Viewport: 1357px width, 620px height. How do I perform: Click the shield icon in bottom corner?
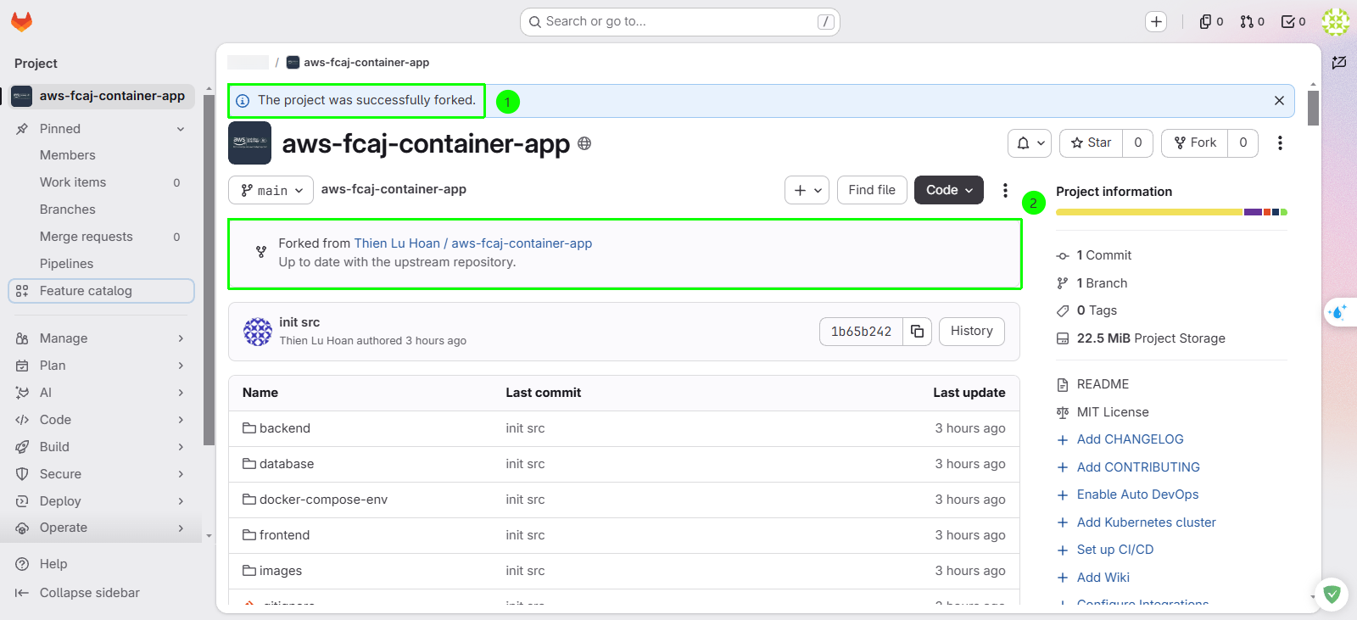coord(1332,595)
